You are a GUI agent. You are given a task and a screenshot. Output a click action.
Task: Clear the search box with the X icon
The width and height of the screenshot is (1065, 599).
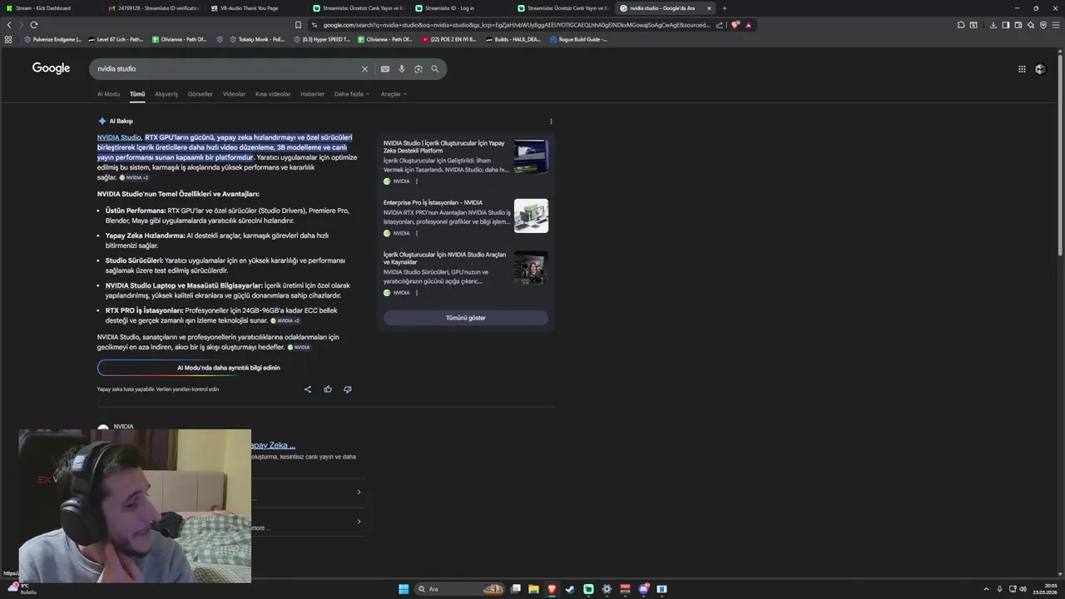point(364,69)
